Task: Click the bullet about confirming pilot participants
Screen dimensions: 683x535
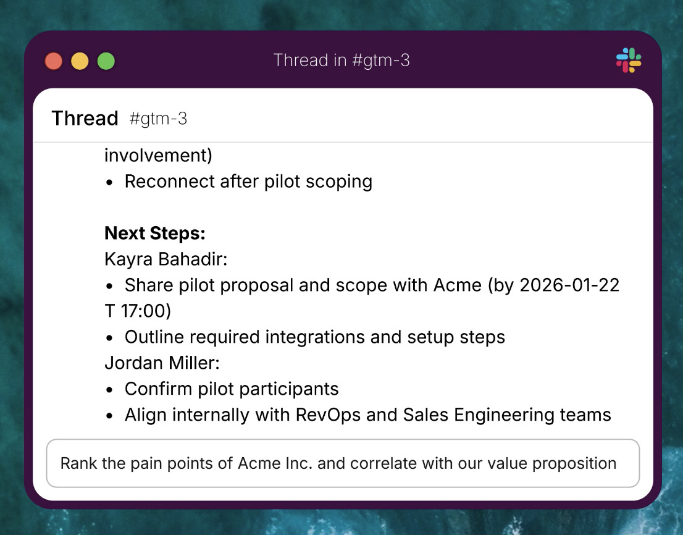Action: click(232, 389)
